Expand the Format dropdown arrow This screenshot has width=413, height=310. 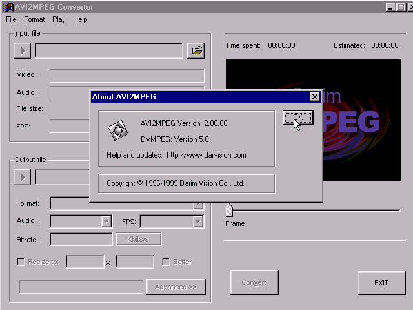pyautogui.click(x=198, y=205)
